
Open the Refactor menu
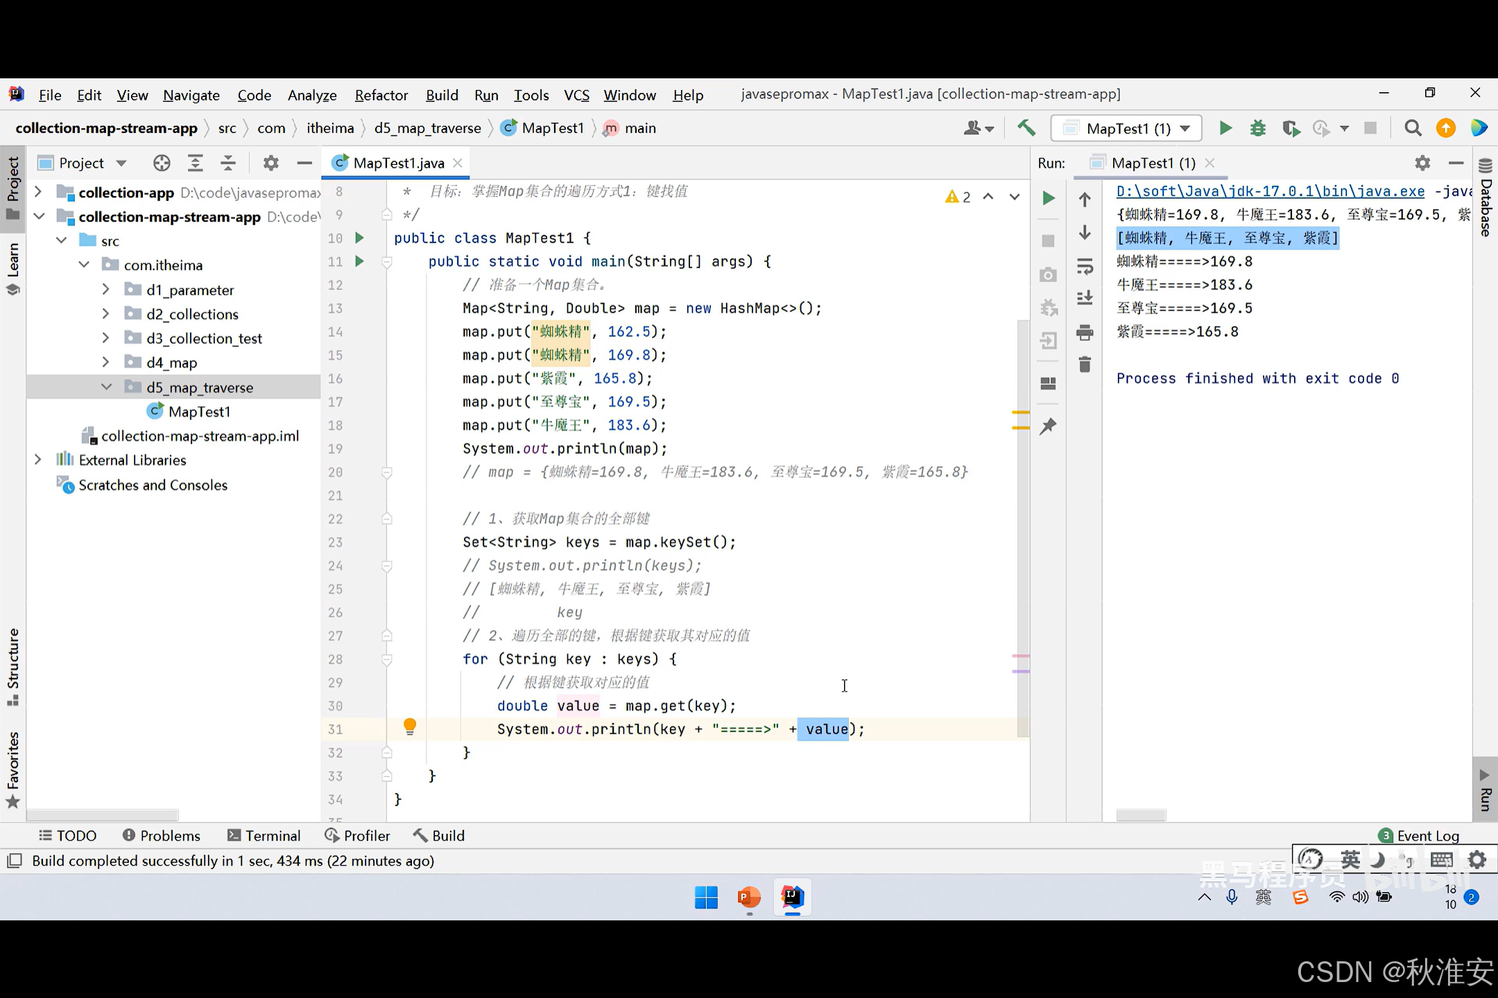(381, 95)
